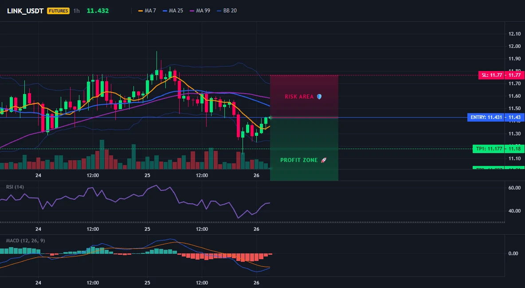
Task: Click the rocket emoji beside PROFIT ZONE
Action: point(323,160)
